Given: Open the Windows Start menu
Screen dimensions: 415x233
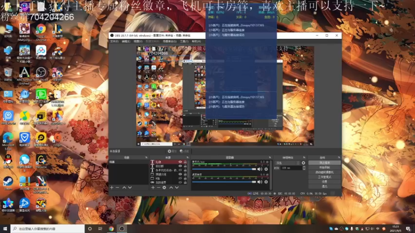Looking at the screenshot, I should point(5,229).
